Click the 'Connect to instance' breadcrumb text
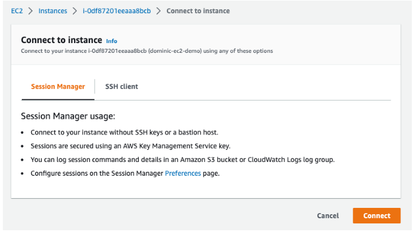Viewport: 413px width, 232px height. [198, 11]
